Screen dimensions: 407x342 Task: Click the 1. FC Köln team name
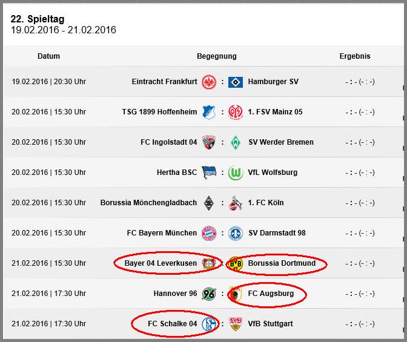[266, 203]
